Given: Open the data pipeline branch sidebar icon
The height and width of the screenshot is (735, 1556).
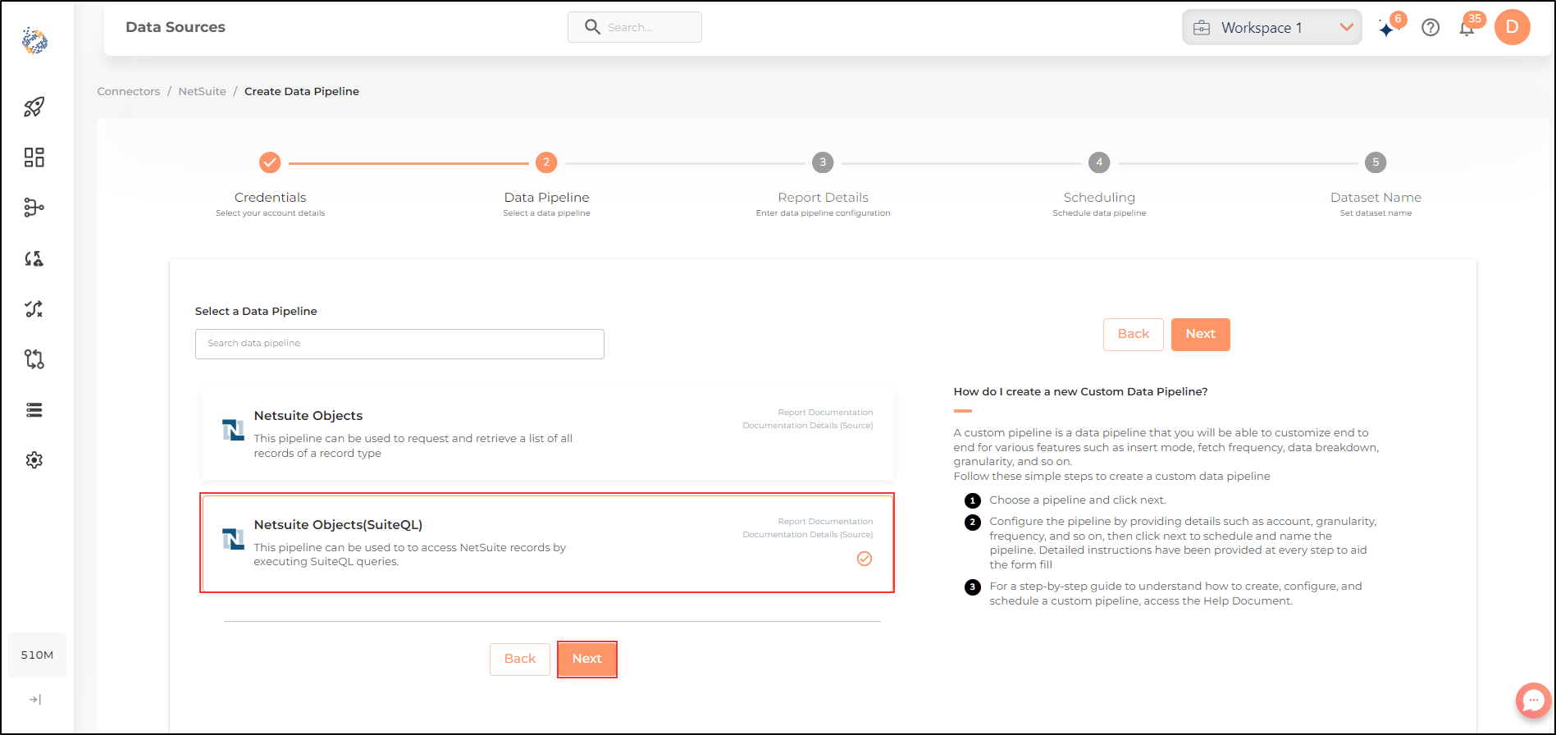Looking at the screenshot, I should (34, 208).
